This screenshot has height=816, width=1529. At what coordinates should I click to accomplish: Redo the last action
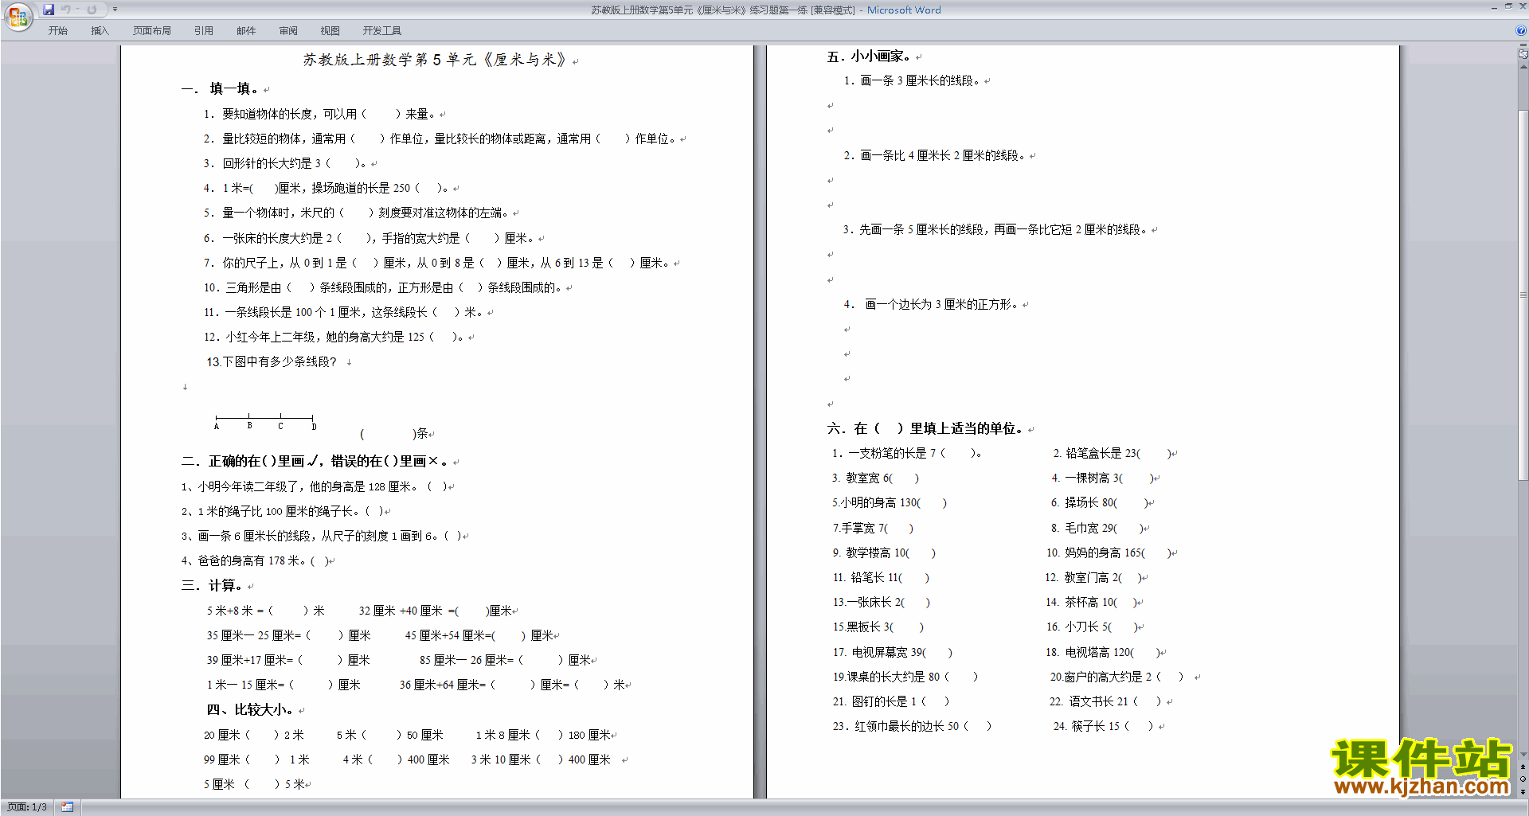coord(92,10)
